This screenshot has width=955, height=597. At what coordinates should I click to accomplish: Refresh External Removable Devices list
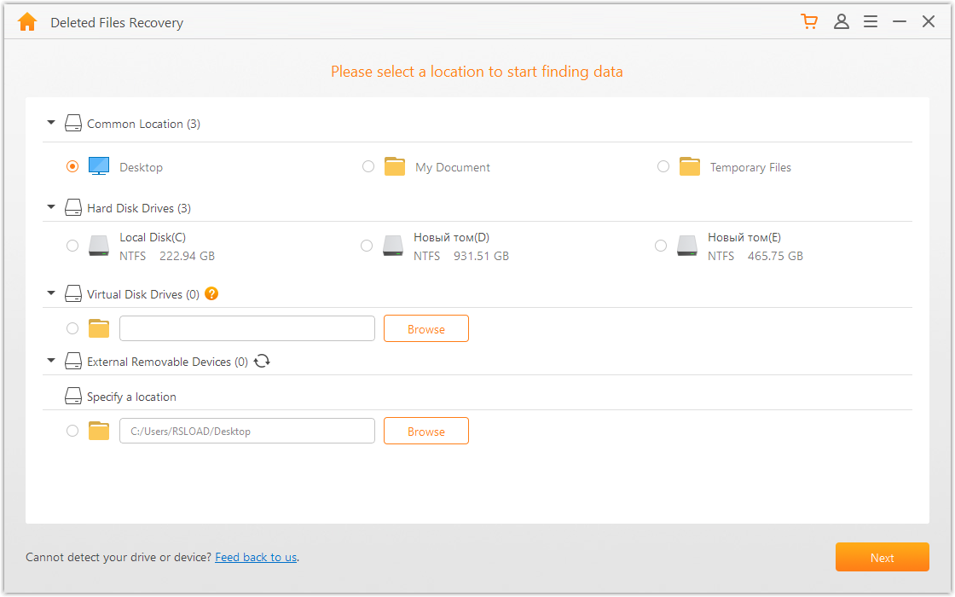tap(262, 362)
